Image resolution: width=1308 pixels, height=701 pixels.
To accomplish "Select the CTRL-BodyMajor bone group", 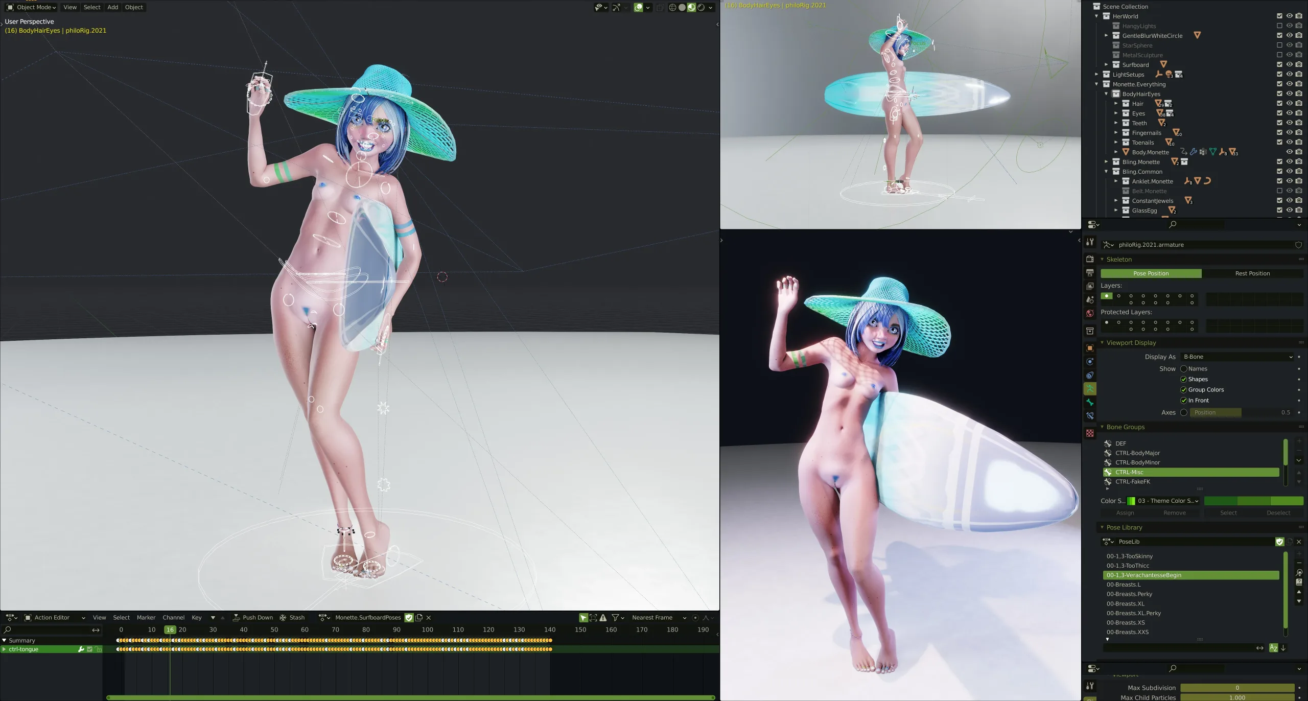I will click(1137, 453).
